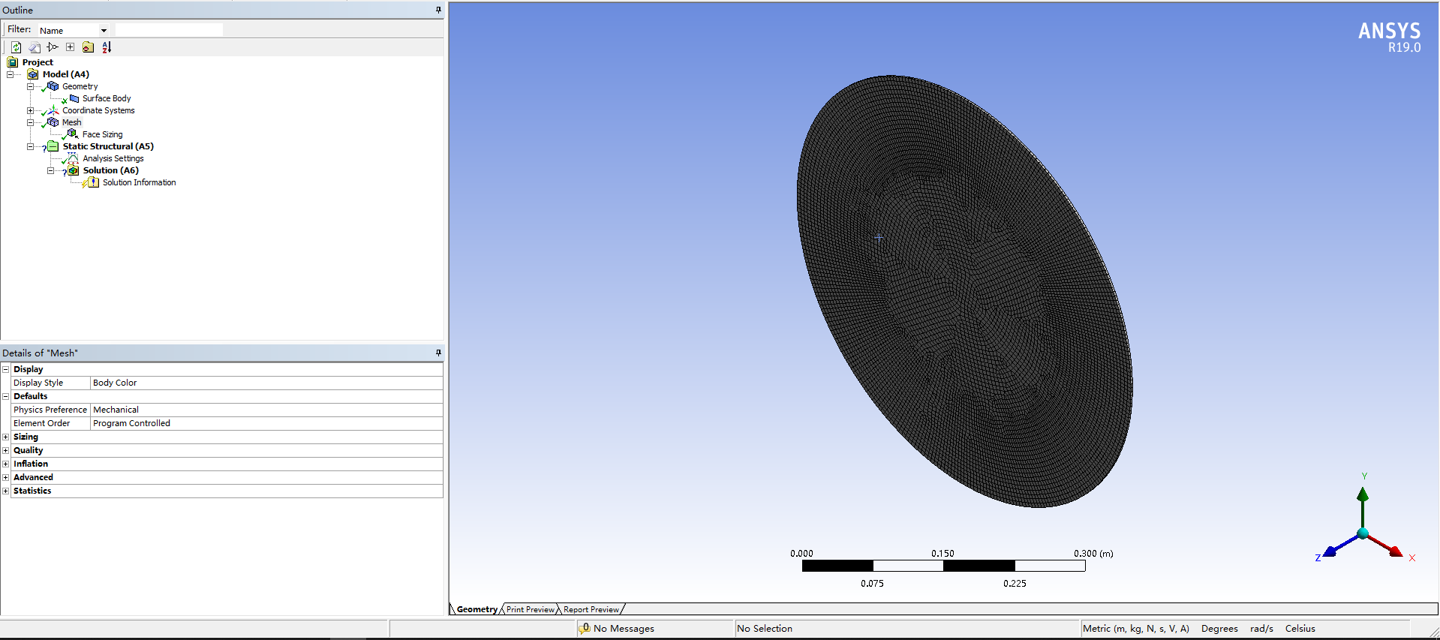Click the Hide Folders icon in Outline toolbar
The height and width of the screenshot is (640, 1440).
(88, 47)
